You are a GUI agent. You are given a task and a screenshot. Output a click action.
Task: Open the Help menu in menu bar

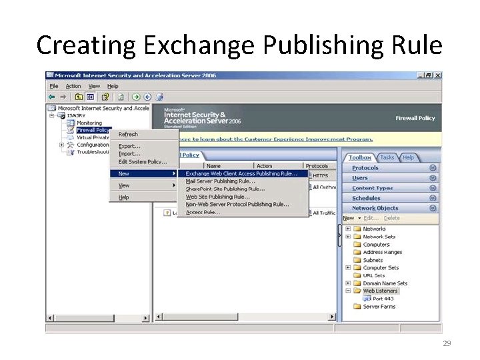pos(113,86)
